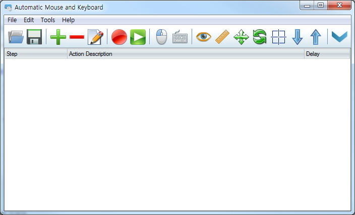Click the crosshair grid icon
The image size is (355, 215).
pos(278,37)
